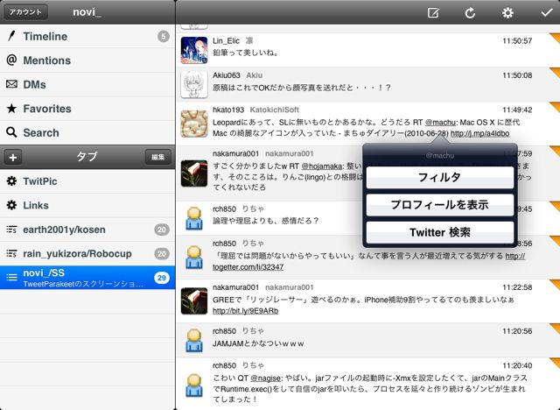This screenshot has width=560, height=410.
Task: Tap the unread badge on Timeline
Action: [164, 36]
